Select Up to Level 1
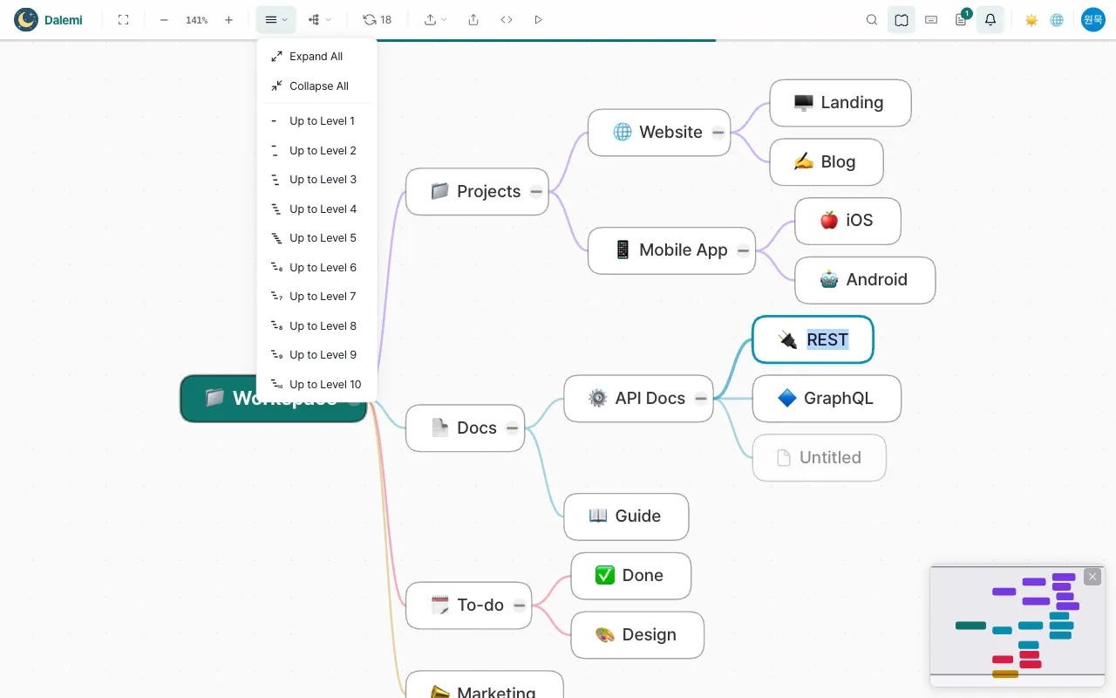The height and width of the screenshot is (698, 1116). (x=316, y=121)
